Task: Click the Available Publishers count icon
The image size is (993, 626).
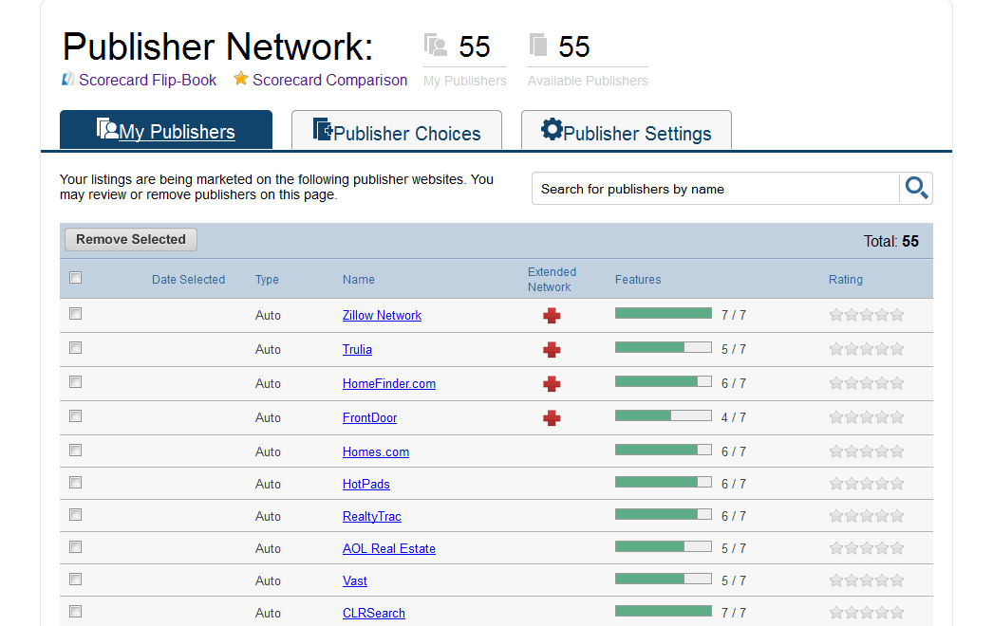Action: tap(537, 45)
